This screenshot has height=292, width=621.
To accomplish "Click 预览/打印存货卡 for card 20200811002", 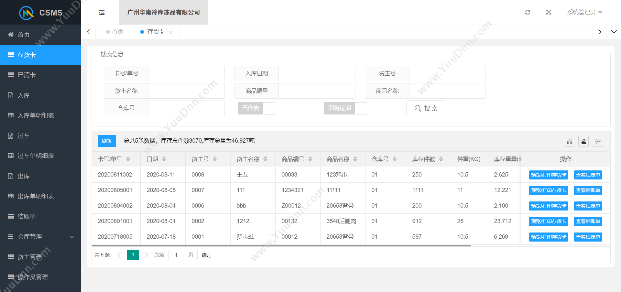I will tap(549, 175).
